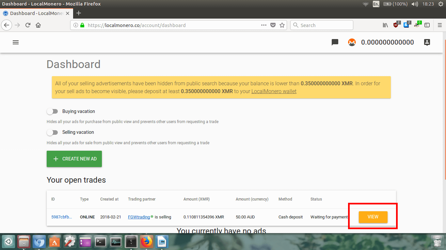Open Ubuntu Software in the dock
Screen dimensions: 446x250
tap(55, 242)
